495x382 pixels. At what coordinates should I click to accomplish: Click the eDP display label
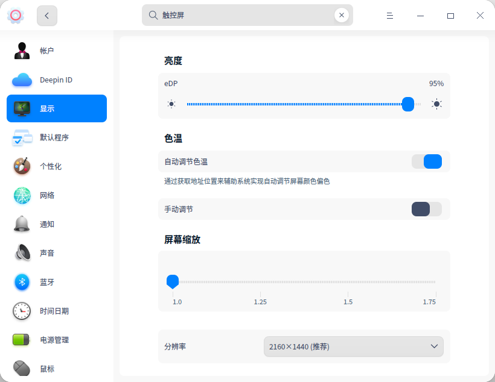(171, 84)
